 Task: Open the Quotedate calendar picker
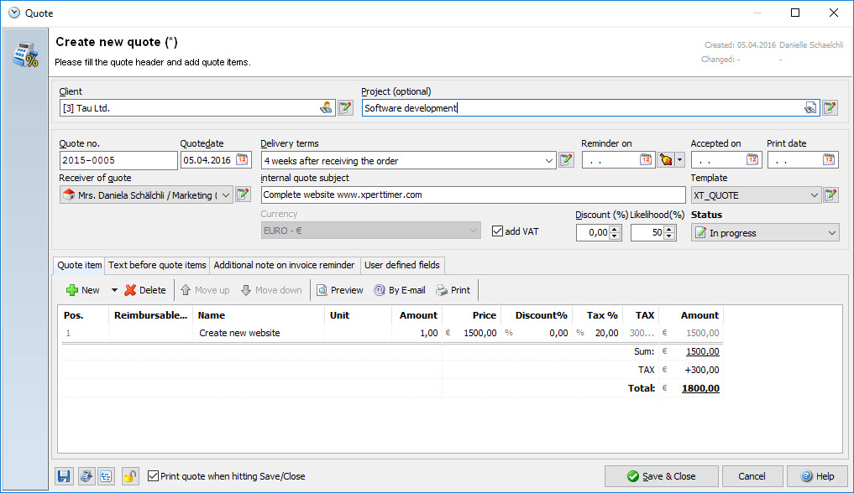click(x=243, y=160)
